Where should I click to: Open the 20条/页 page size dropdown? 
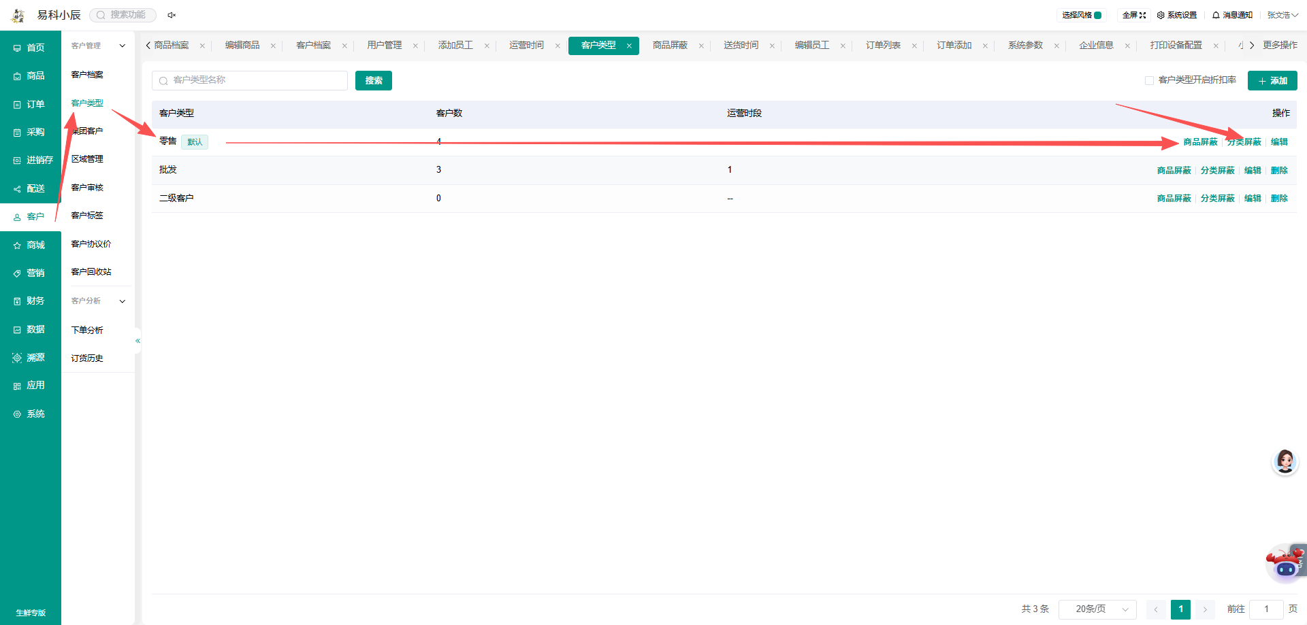(x=1097, y=609)
